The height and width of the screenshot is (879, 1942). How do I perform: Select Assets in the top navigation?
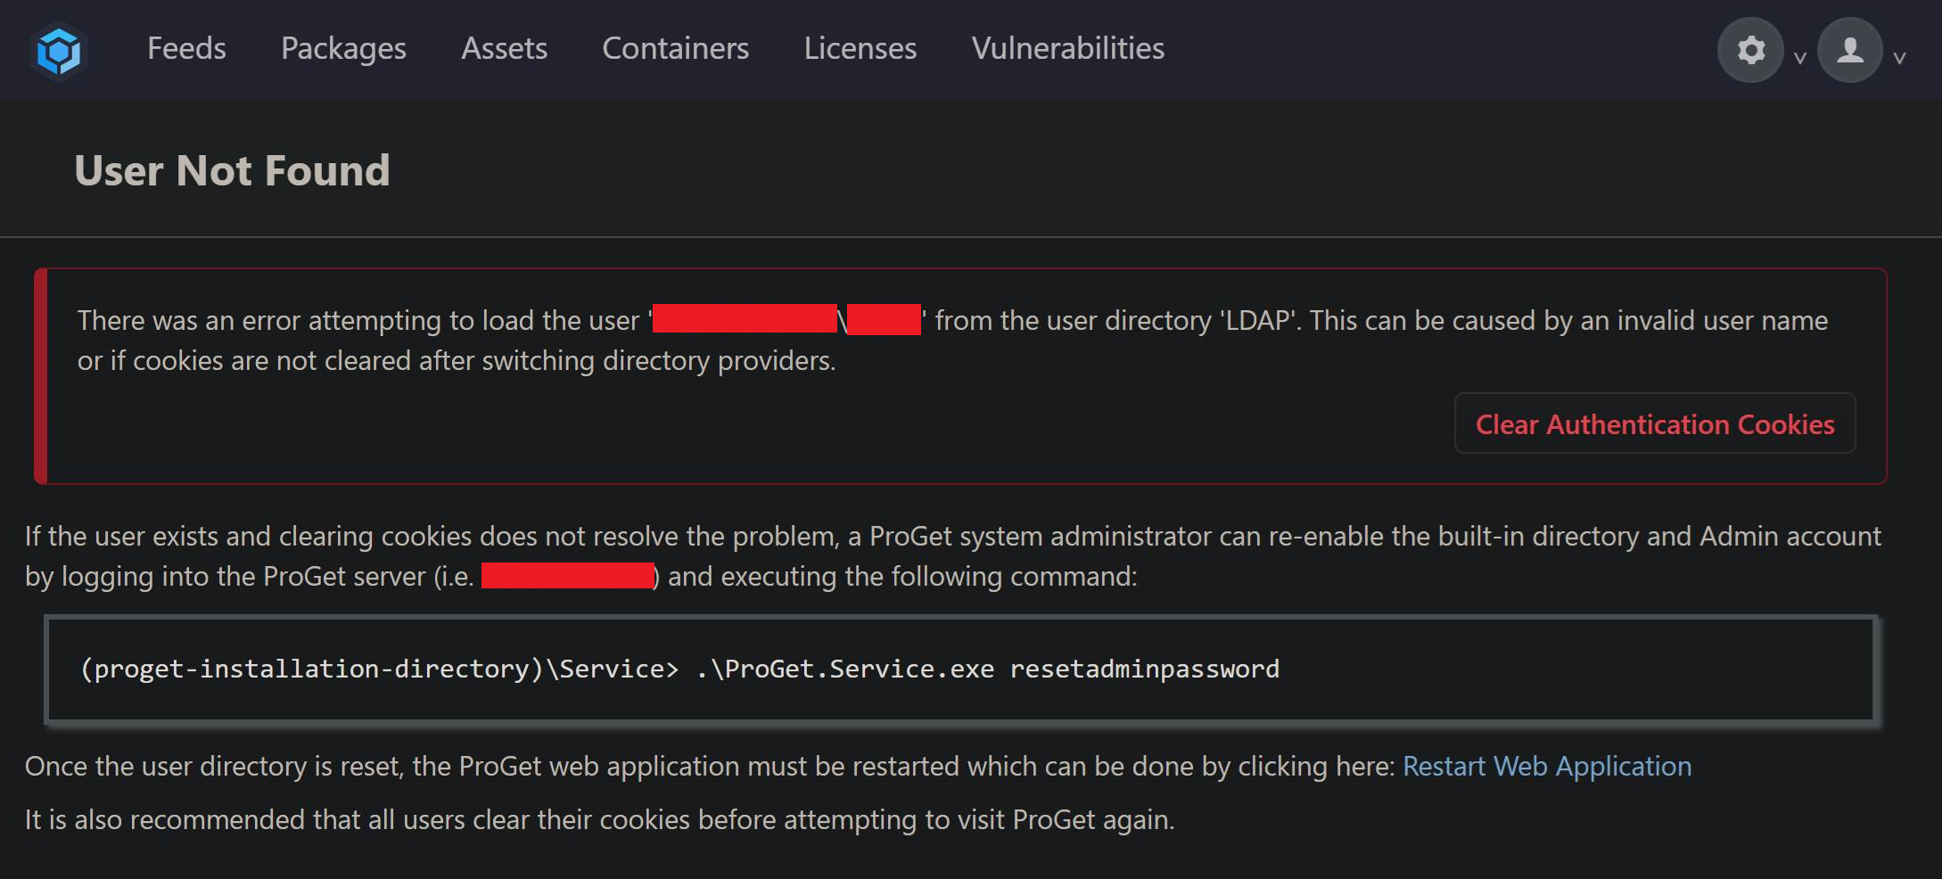point(504,48)
